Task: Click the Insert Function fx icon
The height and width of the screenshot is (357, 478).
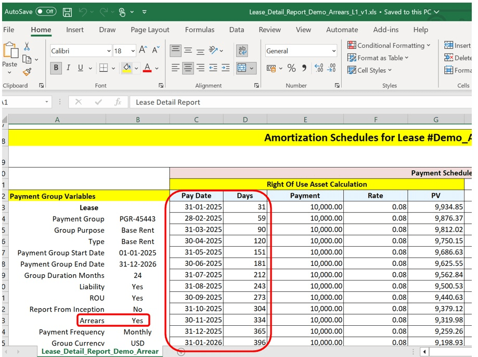Action: 118,102
